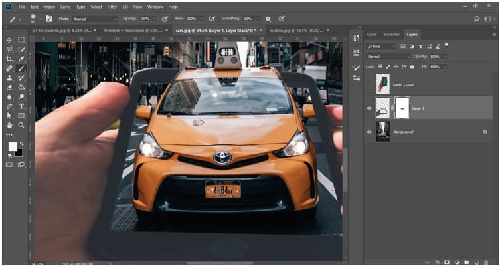Hide the Background layer
Image resolution: width=502 pixels, height=268 pixels.
[369, 132]
